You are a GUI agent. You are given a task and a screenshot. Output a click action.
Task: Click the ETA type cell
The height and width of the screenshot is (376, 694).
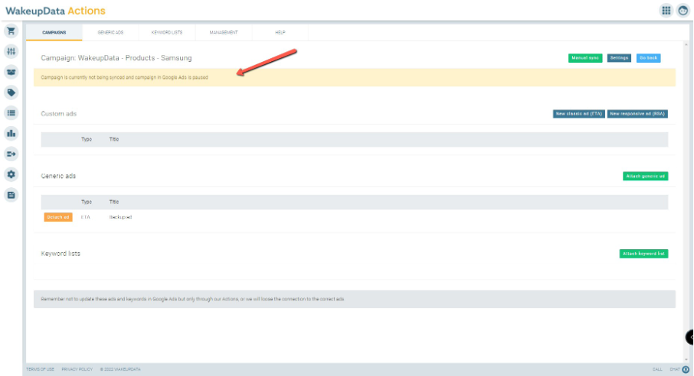click(x=86, y=217)
